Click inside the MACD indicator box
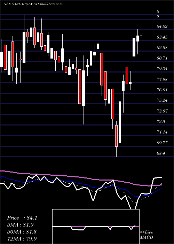The image size is (174, 244). [x=96, y=227]
